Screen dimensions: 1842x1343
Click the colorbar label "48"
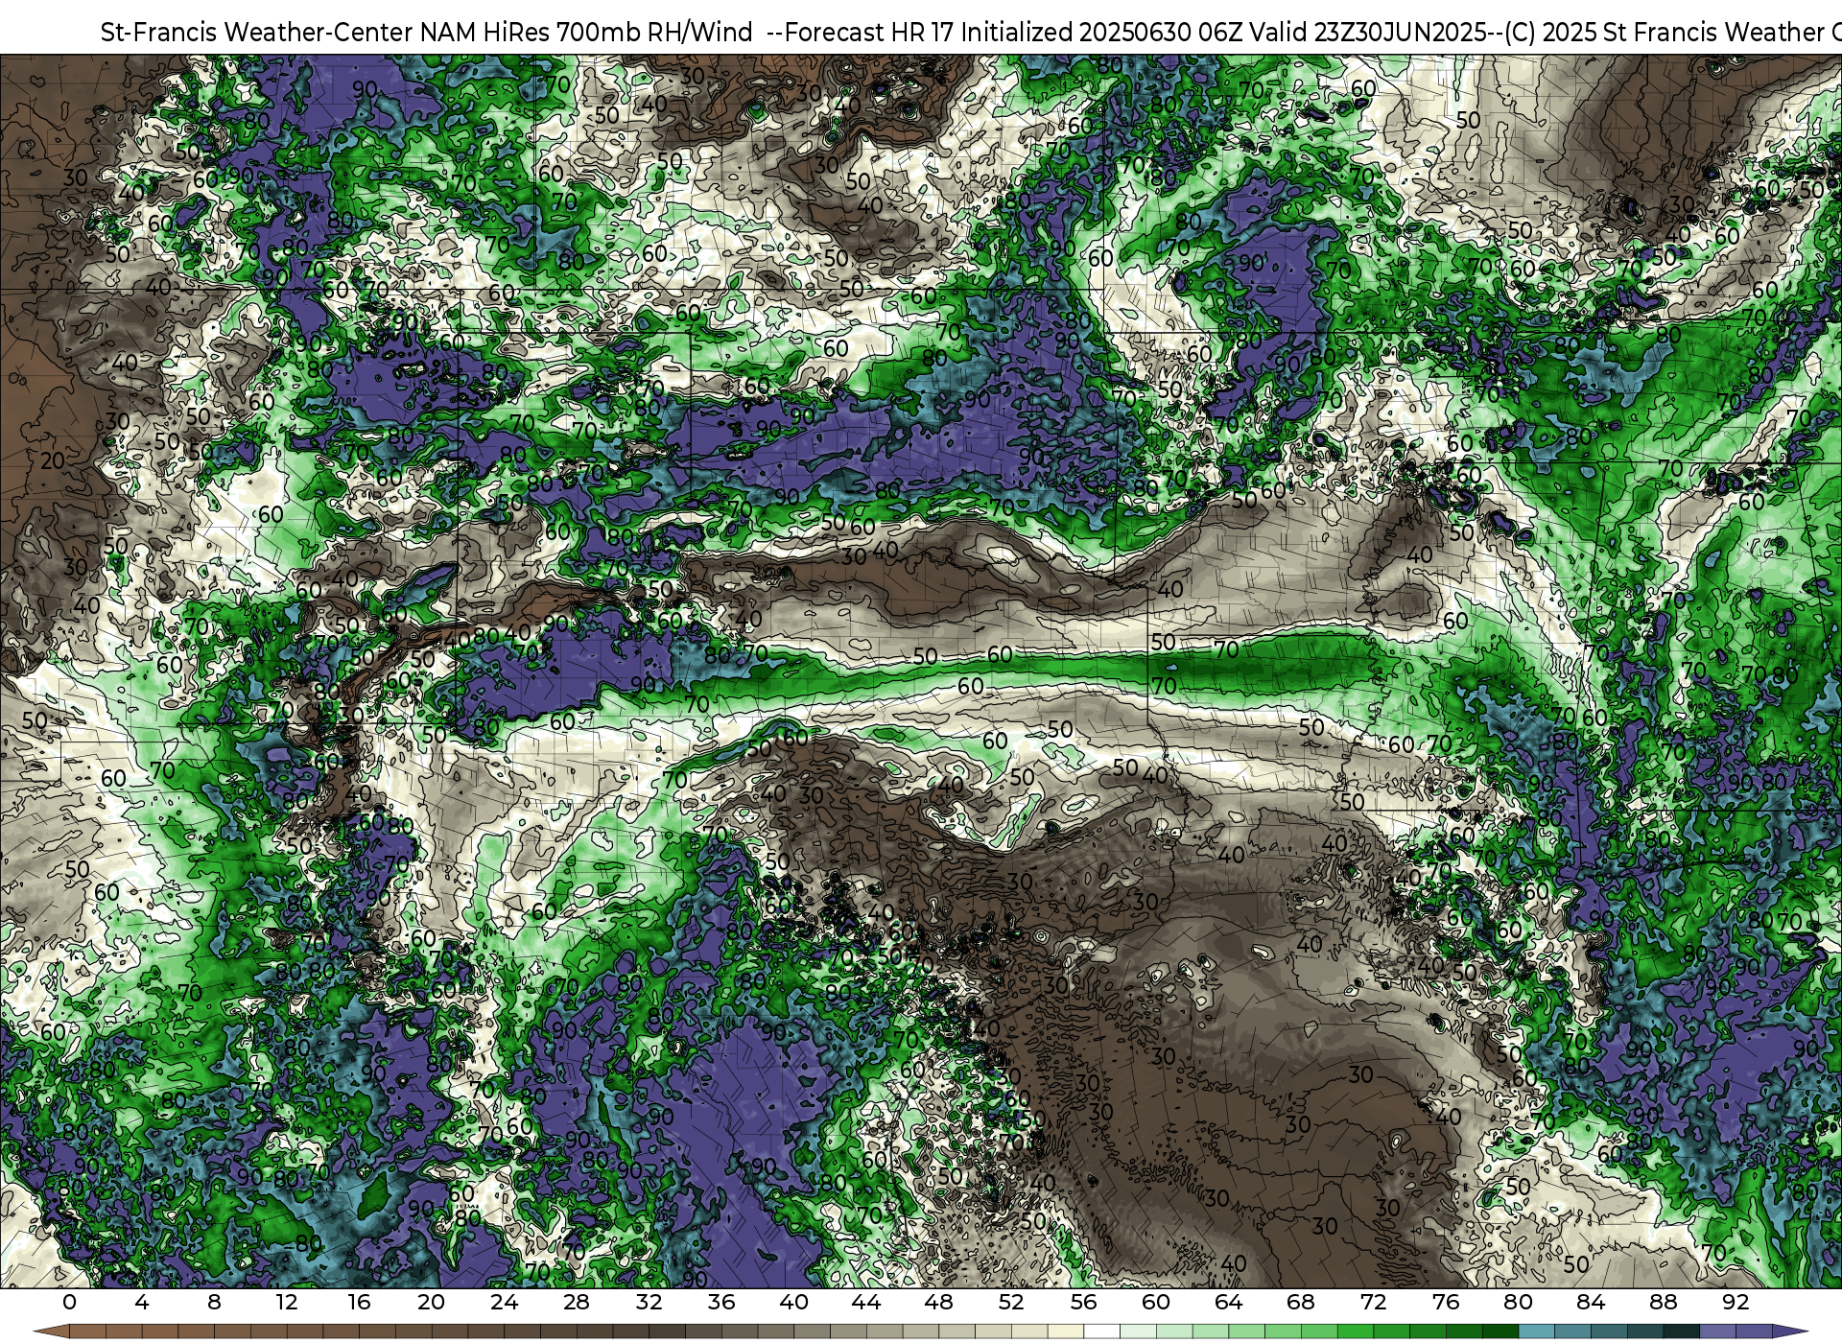939,1302
